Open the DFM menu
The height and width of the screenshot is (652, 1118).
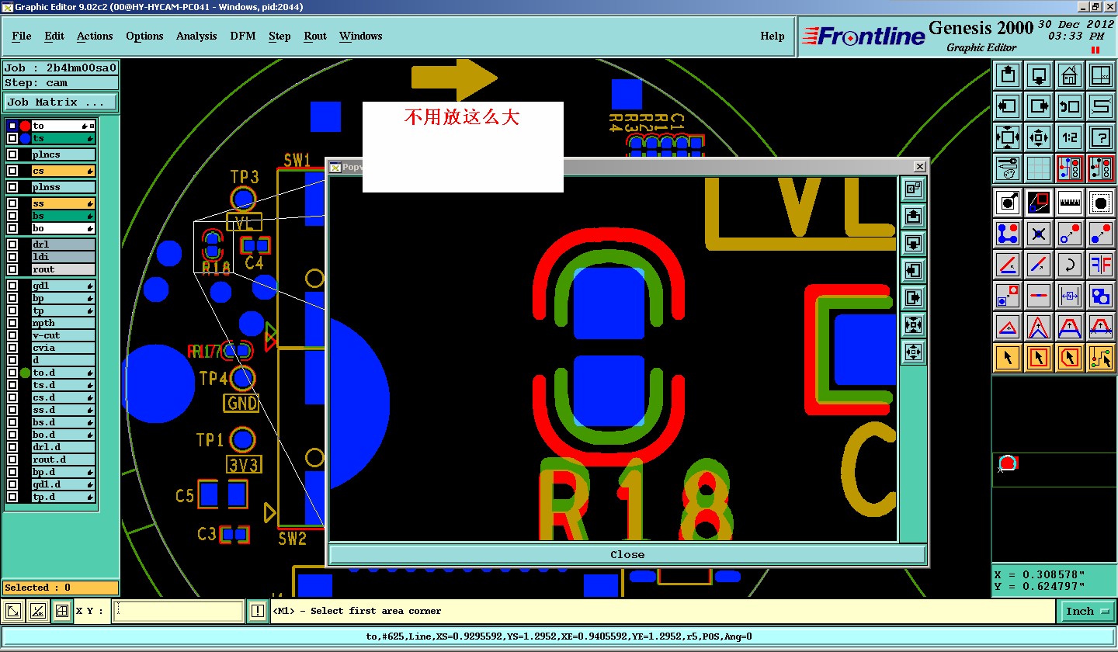[243, 36]
